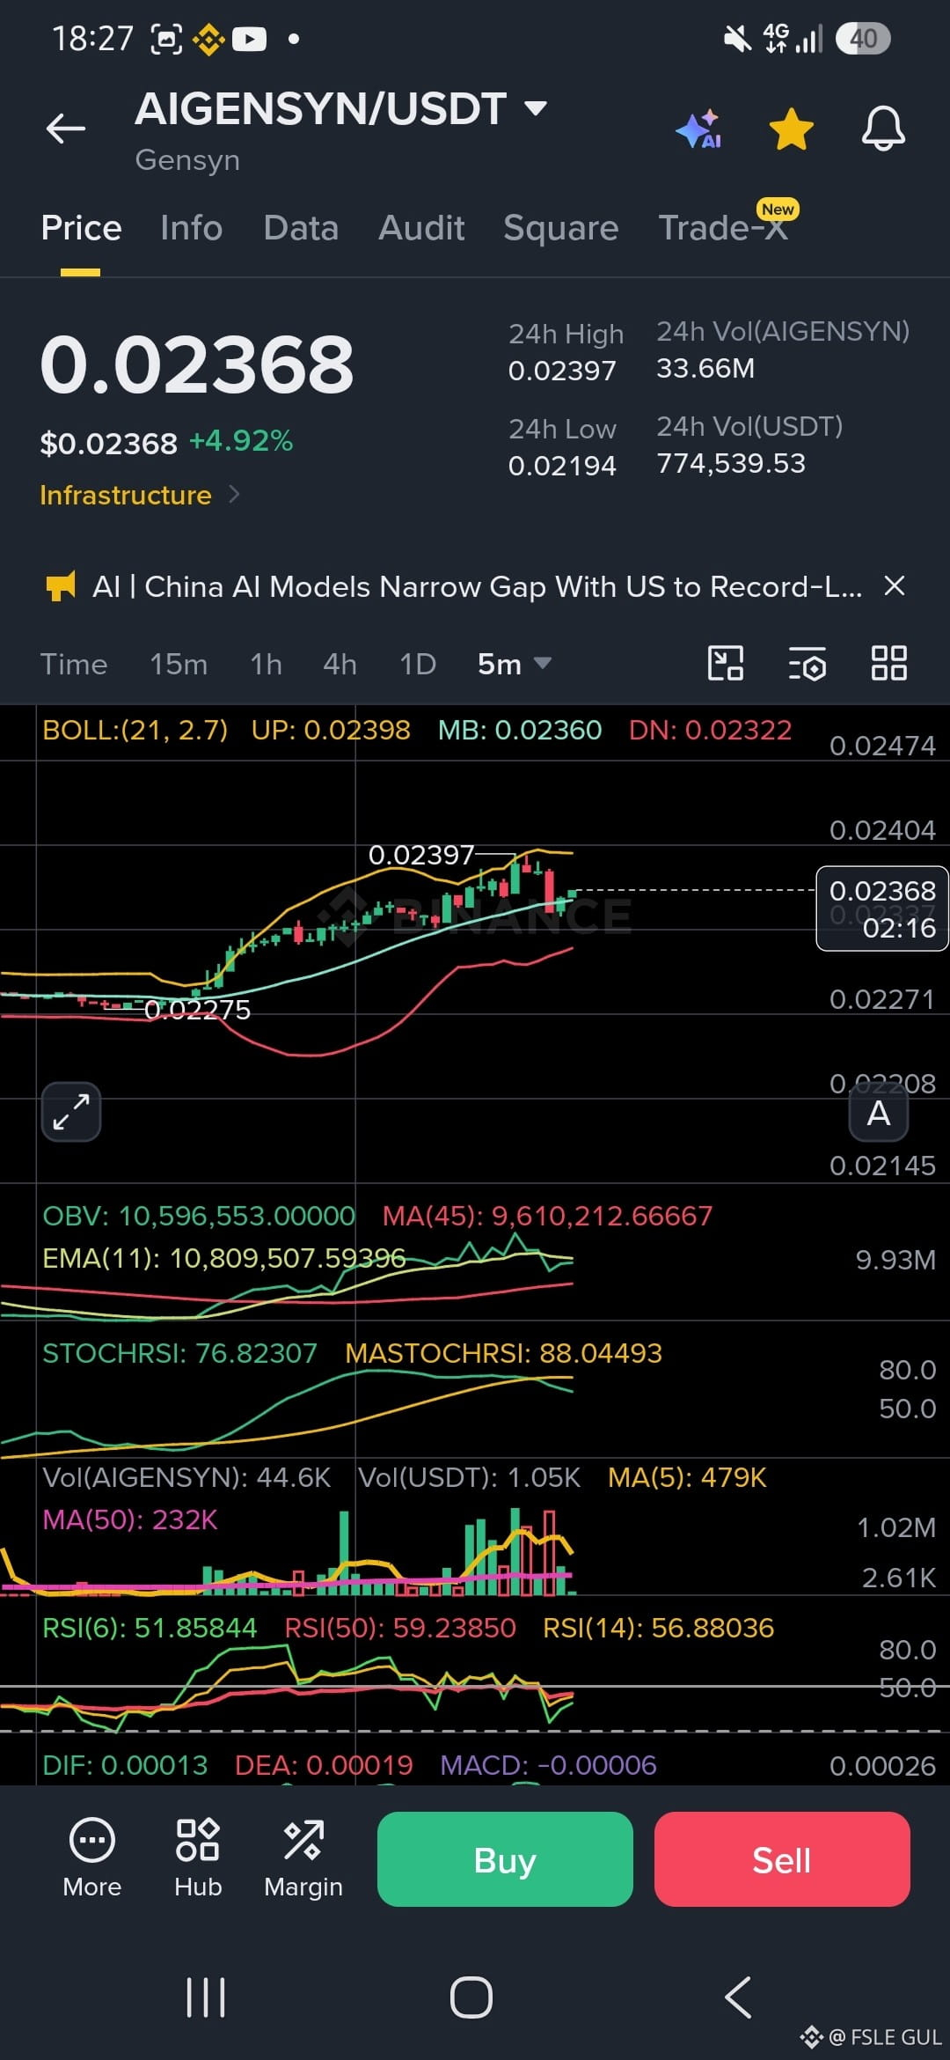Tap the 24h High value 0.02397
The height and width of the screenshot is (2060, 950).
pyautogui.click(x=562, y=371)
